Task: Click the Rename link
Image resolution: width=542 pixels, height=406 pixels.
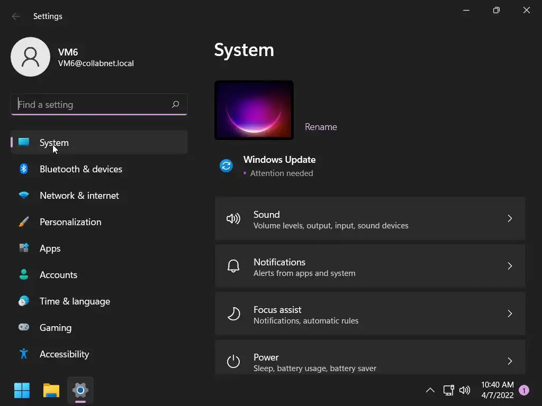Action: tap(321, 127)
